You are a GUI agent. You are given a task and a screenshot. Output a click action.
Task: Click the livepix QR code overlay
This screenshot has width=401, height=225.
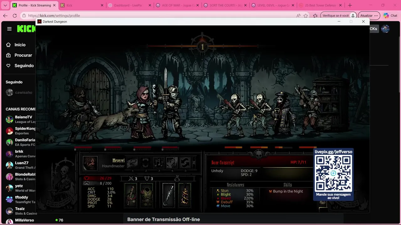[x=333, y=174]
